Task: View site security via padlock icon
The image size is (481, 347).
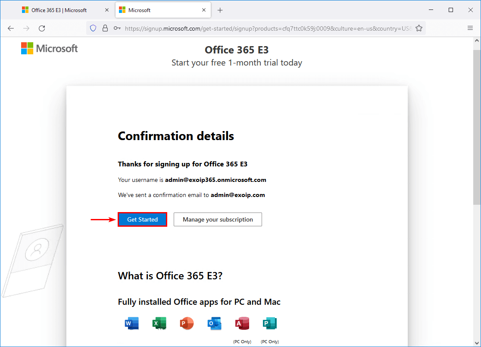Action: 105,28
